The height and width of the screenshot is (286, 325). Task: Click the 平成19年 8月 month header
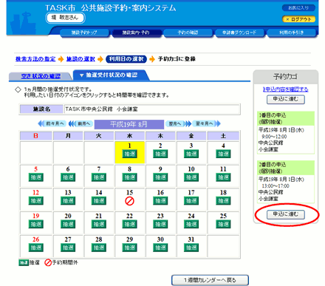tap(129, 124)
